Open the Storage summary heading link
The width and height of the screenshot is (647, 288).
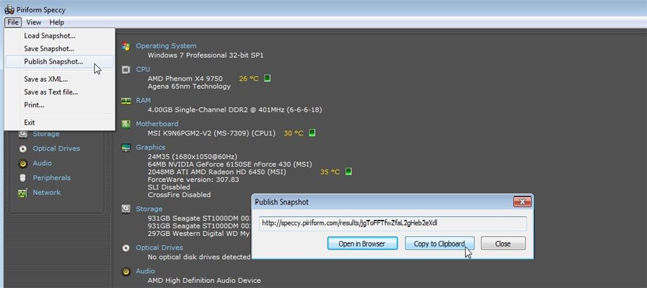pos(149,209)
